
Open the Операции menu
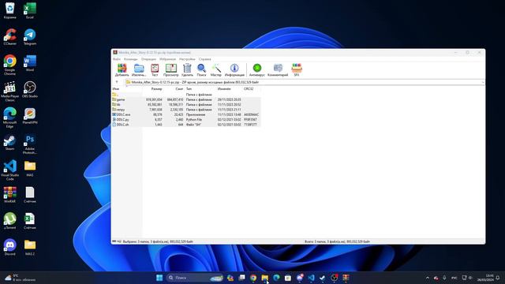148,59
